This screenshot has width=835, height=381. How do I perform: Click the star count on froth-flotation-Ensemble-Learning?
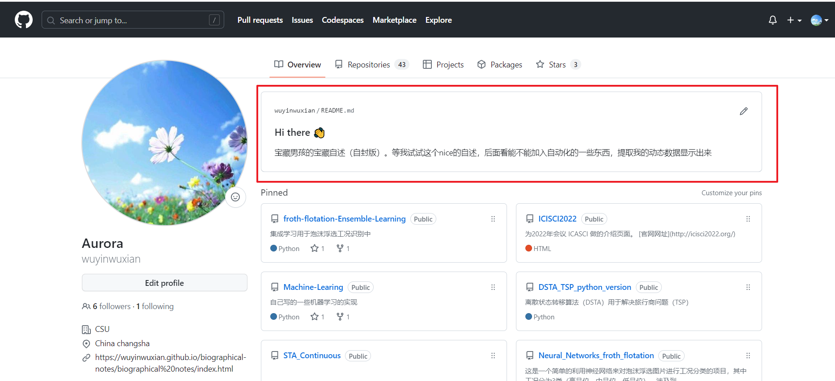[x=317, y=248]
